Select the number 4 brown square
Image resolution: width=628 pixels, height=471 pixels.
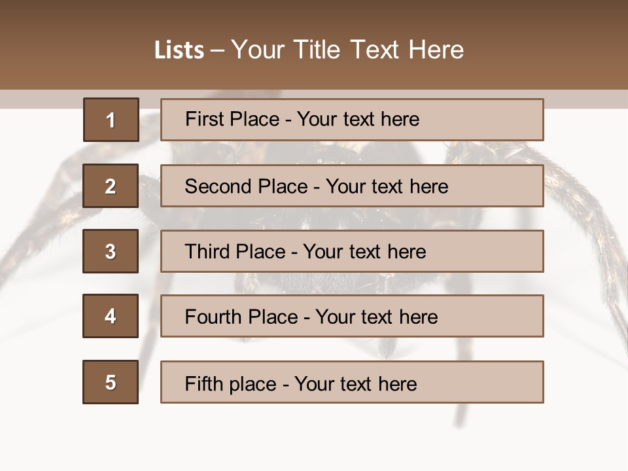(x=111, y=316)
